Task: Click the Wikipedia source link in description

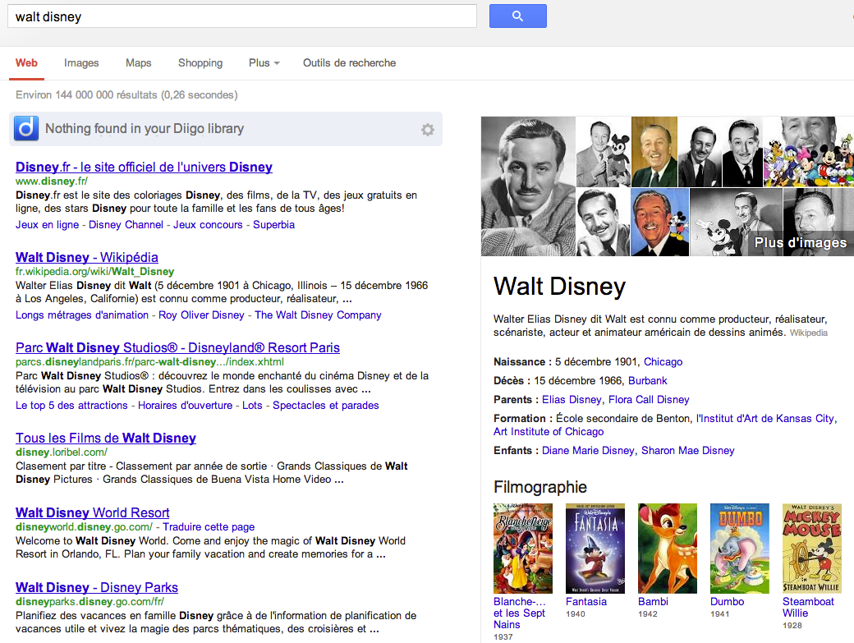Action: click(x=808, y=333)
